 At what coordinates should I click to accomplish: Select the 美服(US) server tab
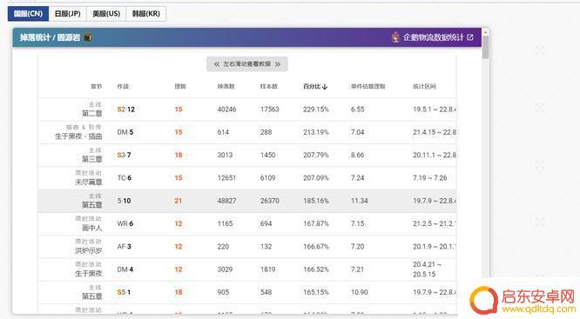[x=106, y=14]
